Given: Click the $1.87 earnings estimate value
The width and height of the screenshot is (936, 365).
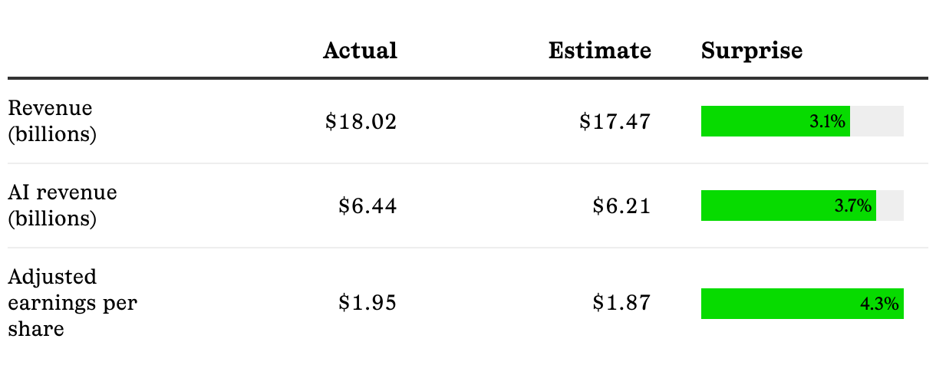Looking at the screenshot, I should 621,303.
